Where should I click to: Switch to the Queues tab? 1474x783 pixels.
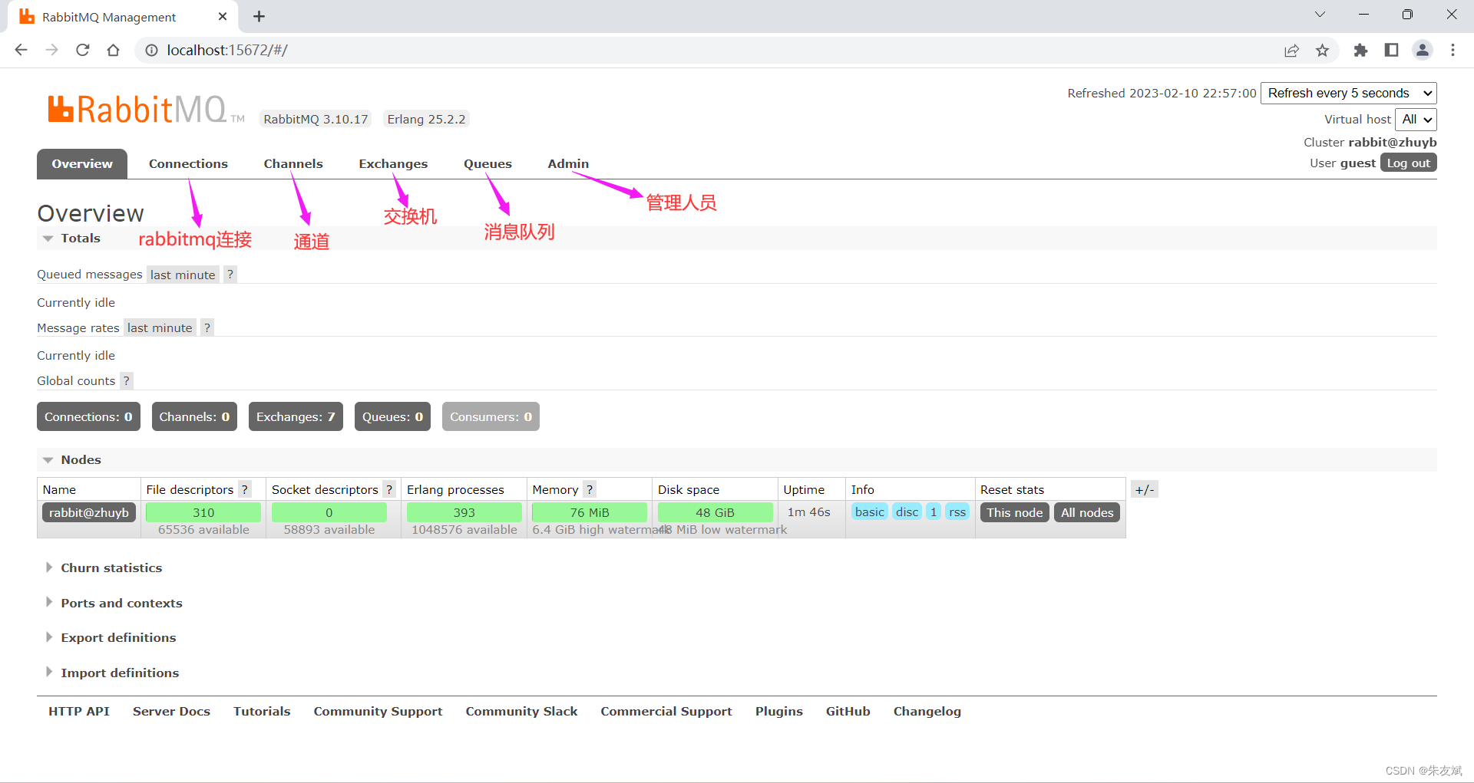click(487, 164)
